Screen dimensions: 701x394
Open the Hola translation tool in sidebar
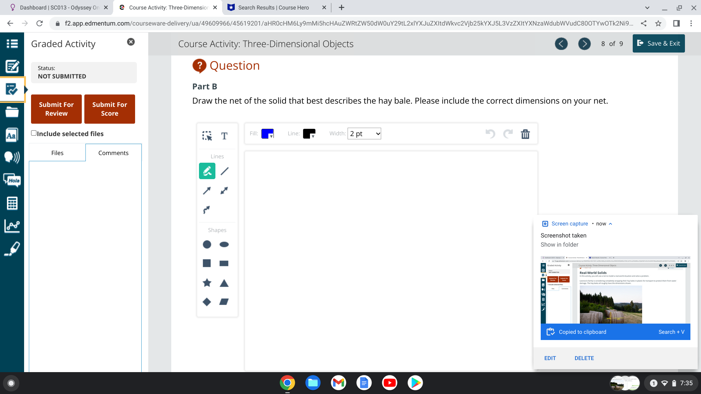(x=12, y=180)
